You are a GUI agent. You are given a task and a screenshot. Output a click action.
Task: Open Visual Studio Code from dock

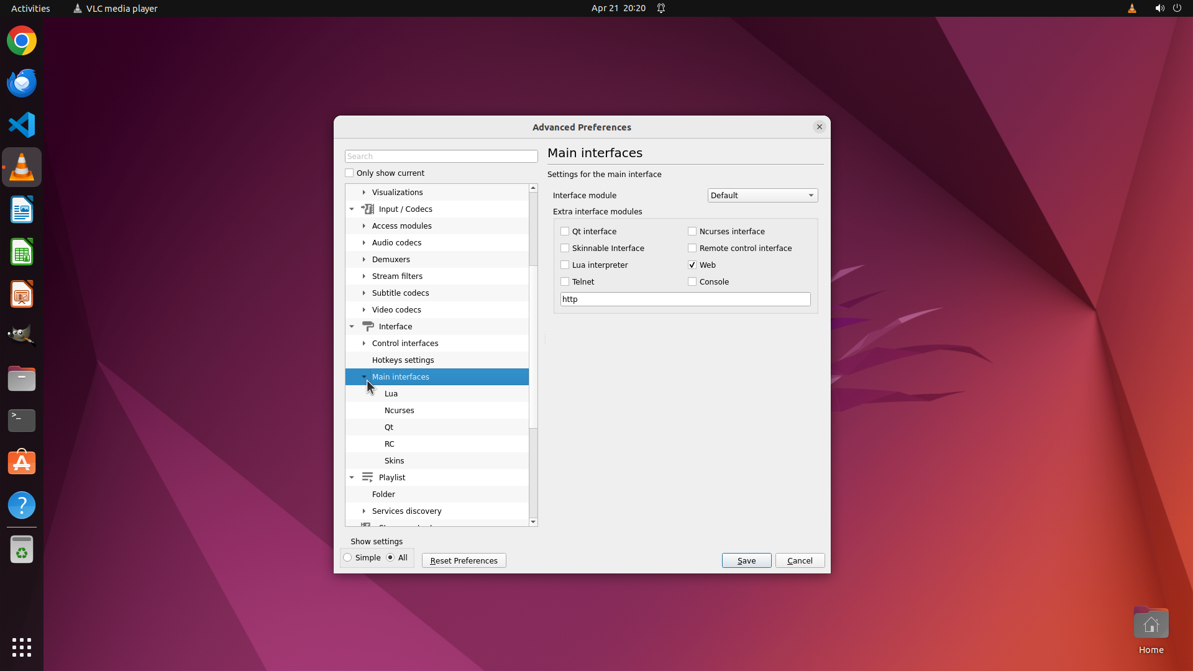tap(22, 125)
